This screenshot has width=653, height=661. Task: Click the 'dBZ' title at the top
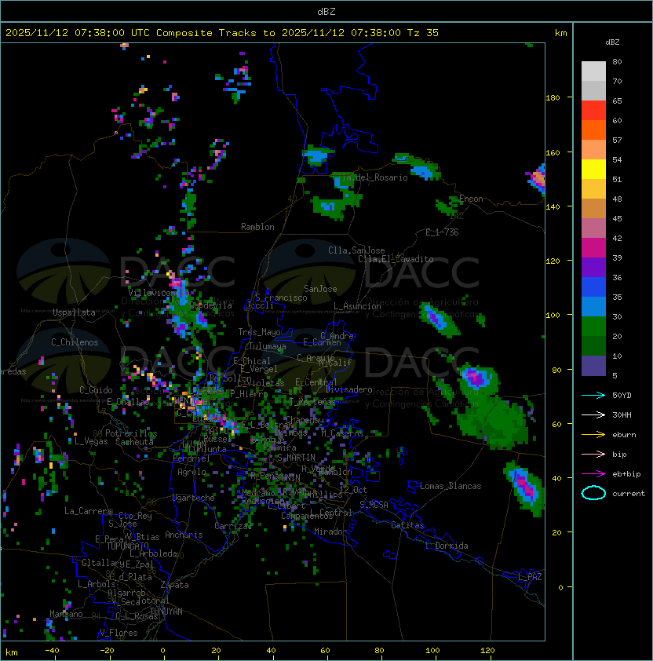tap(326, 11)
